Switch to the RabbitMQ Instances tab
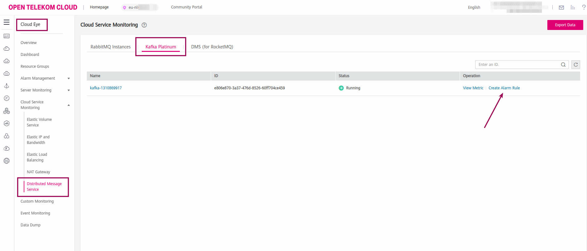Image resolution: width=587 pixels, height=251 pixels. tap(111, 47)
